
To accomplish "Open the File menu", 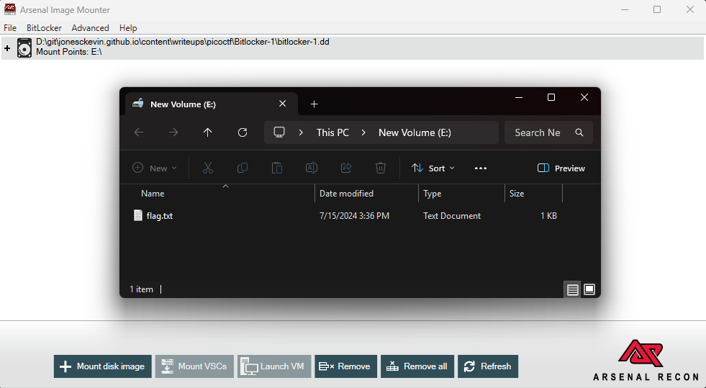I will tap(10, 28).
